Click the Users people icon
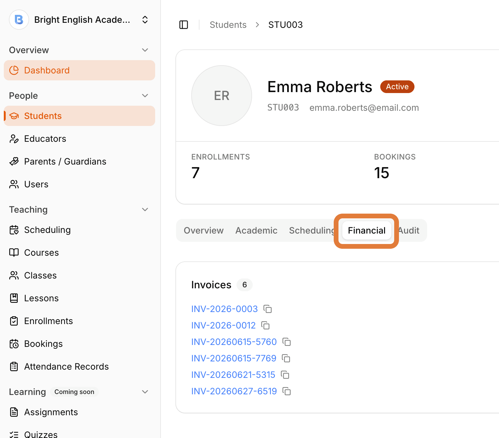This screenshot has height=438, width=499. tap(14, 184)
